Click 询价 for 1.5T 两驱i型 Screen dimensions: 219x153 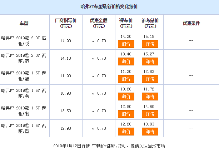coord(126,132)
